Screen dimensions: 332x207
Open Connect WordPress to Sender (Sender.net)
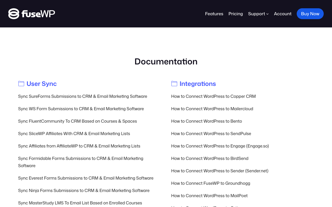(x=220, y=171)
